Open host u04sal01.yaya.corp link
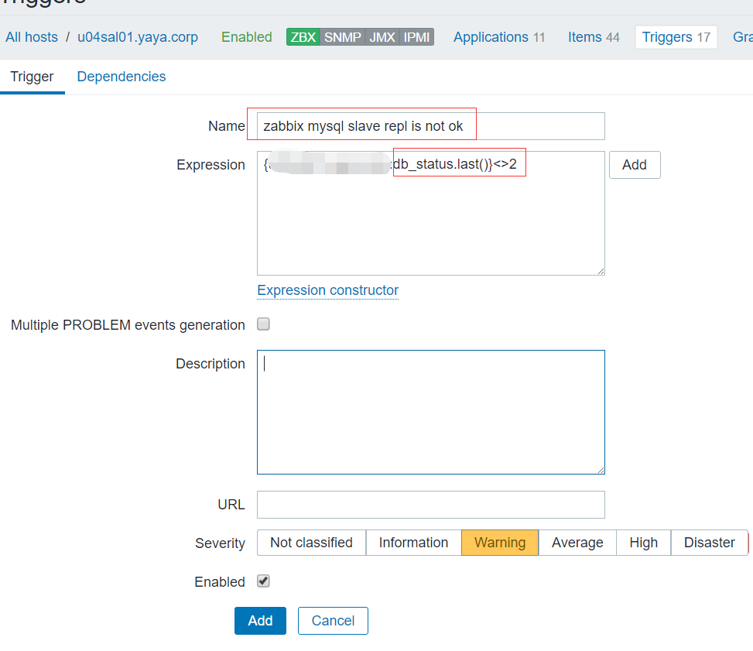 pos(138,37)
